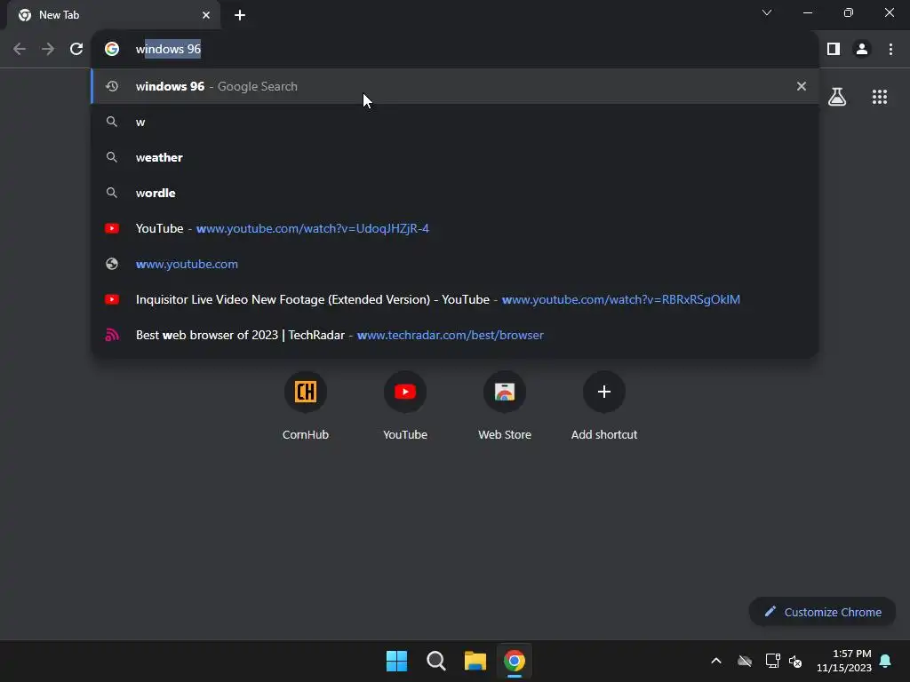
Task: Open a new tab with plus button
Action: coord(240,15)
